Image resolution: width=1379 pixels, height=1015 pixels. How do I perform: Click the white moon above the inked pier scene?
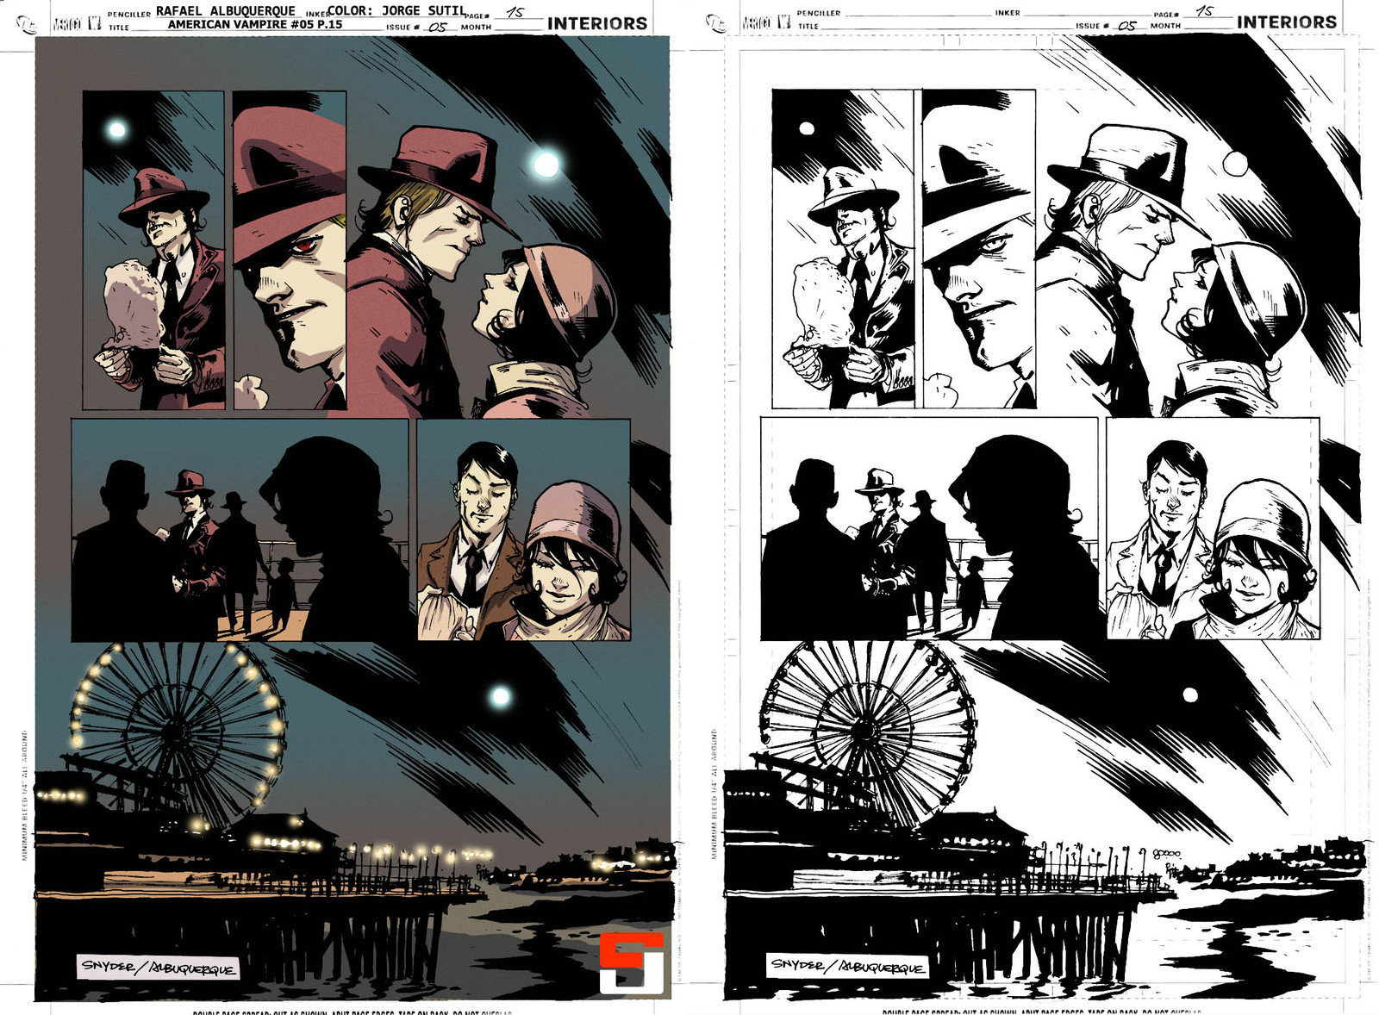click(x=1190, y=694)
